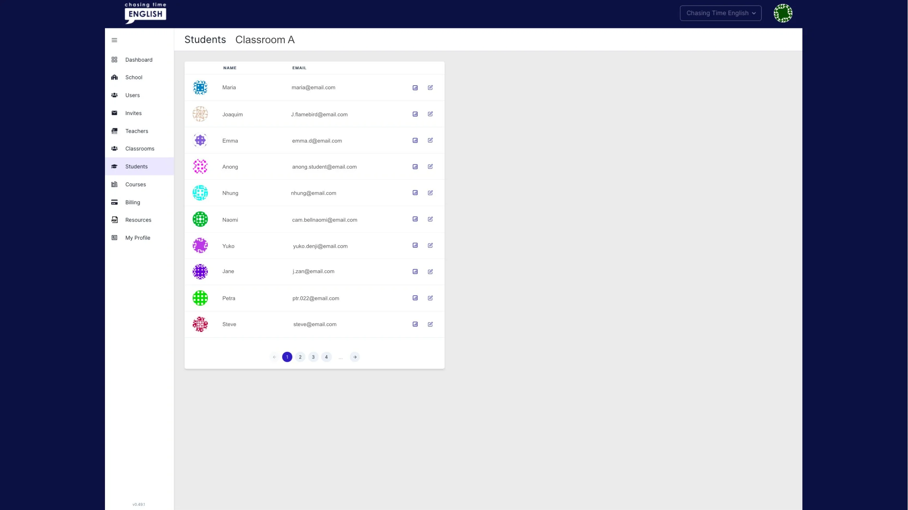Click Chasing Time English logo
The height and width of the screenshot is (510, 908).
[x=145, y=13]
